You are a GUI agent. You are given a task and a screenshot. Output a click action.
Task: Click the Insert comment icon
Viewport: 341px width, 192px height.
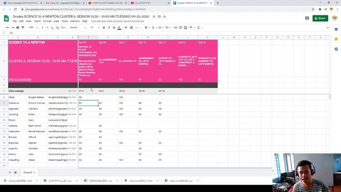[x=181, y=28]
